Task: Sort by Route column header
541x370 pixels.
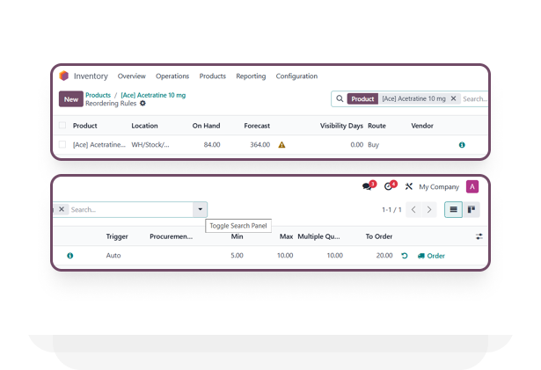Action: [377, 126]
